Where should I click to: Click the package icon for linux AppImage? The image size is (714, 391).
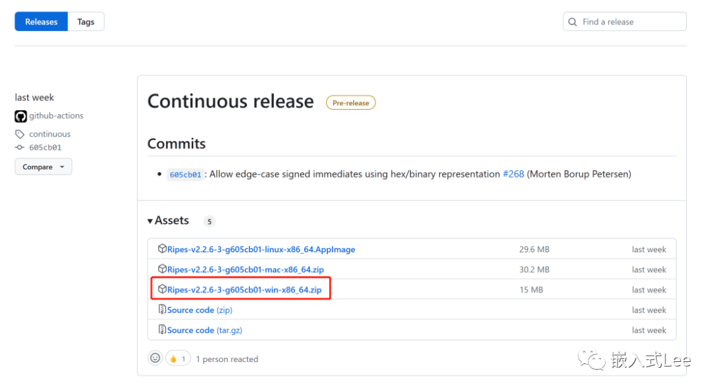tap(162, 249)
